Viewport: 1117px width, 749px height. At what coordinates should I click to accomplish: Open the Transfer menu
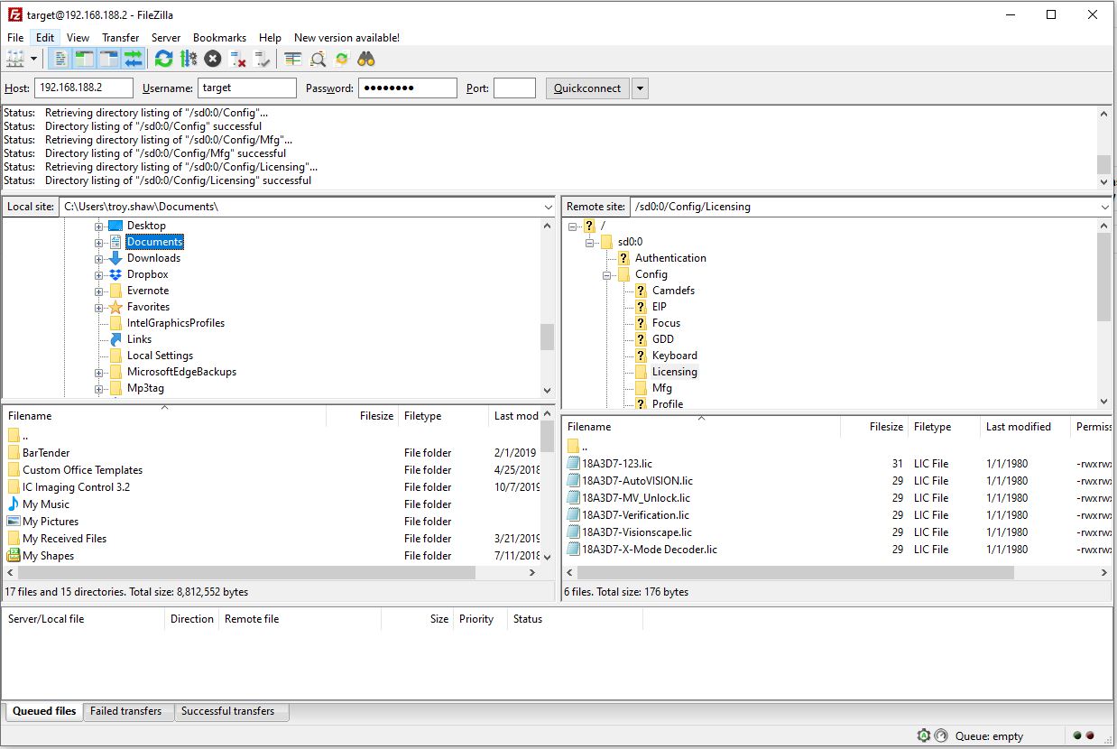point(120,37)
